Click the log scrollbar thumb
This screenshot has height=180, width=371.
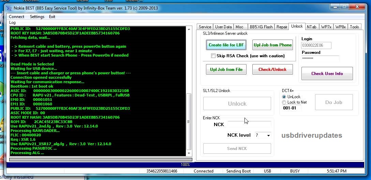click(189, 122)
